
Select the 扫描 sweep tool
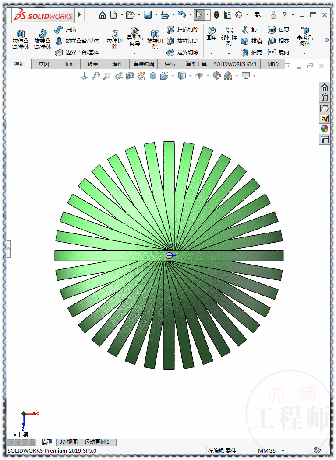point(66,30)
